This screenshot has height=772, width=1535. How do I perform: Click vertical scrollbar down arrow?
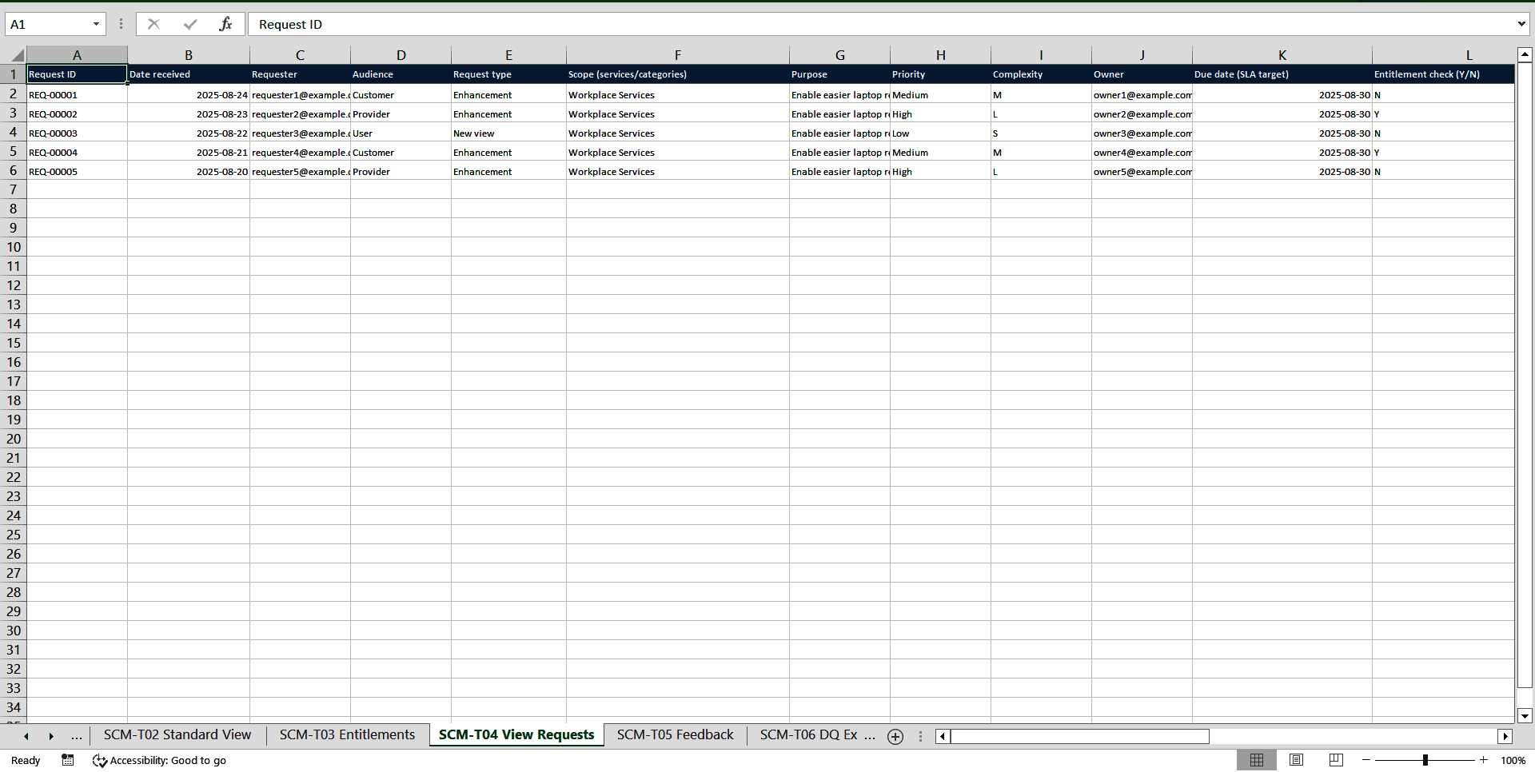(1525, 716)
